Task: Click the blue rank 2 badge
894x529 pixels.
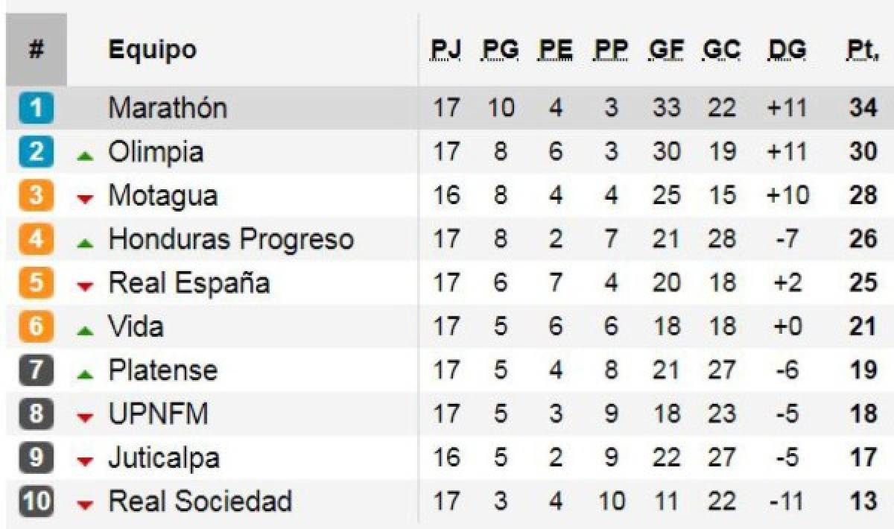Action: click(36, 152)
